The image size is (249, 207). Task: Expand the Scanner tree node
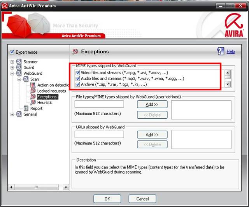12,62
